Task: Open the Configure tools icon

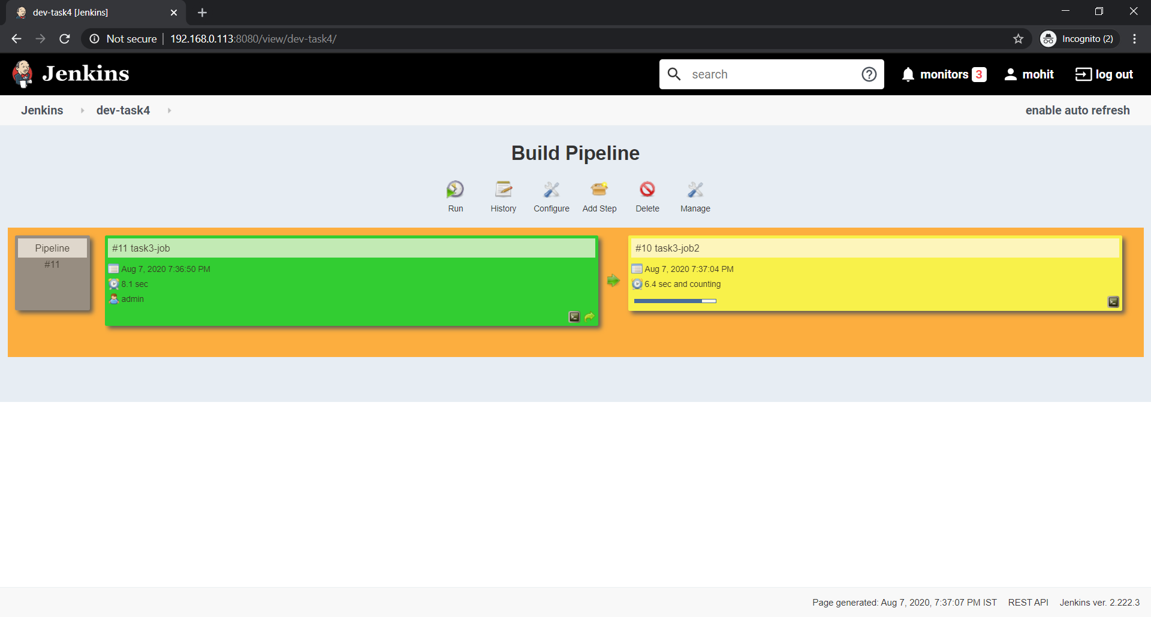Action: (551, 189)
